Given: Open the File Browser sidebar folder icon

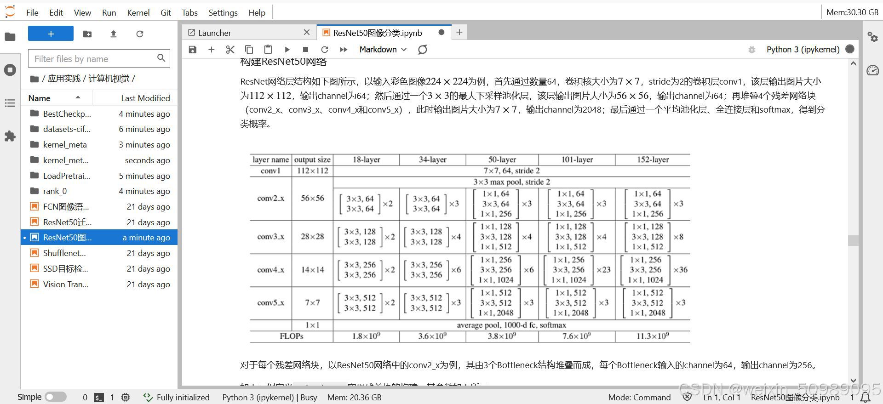Looking at the screenshot, I should click(10, 37).
